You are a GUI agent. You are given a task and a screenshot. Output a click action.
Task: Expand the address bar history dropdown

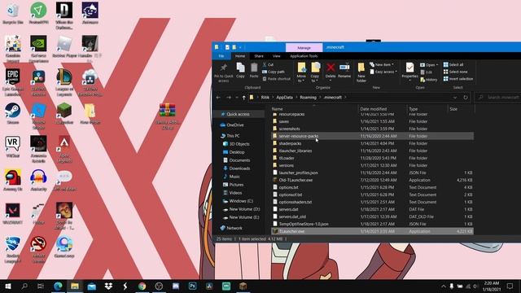point(455,98)
